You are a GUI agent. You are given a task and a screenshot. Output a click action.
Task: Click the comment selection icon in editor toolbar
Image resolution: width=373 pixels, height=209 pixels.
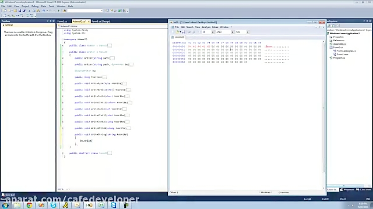pyautogui.click(x=27, y=16)
